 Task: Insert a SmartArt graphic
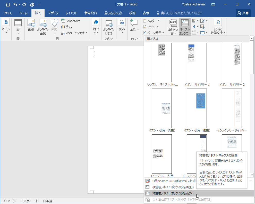click(x=70, y=21)
